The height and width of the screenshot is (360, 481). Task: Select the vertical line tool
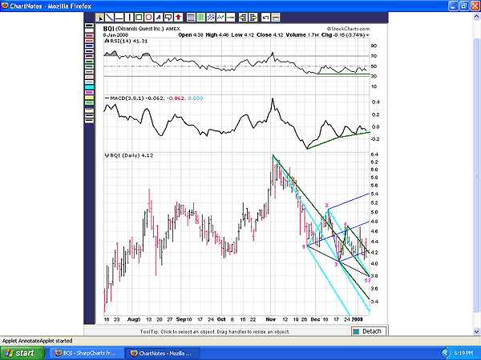[129, 16]
